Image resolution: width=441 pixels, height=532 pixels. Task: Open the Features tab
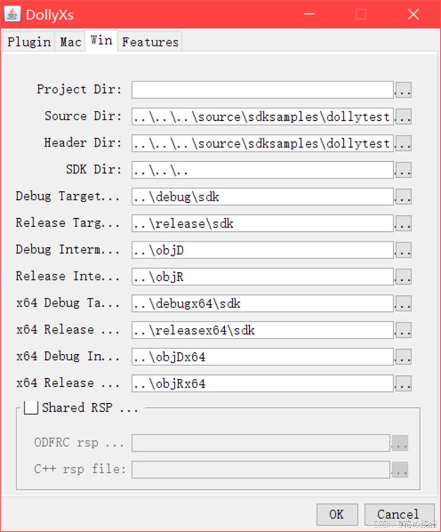click(150, 41)
